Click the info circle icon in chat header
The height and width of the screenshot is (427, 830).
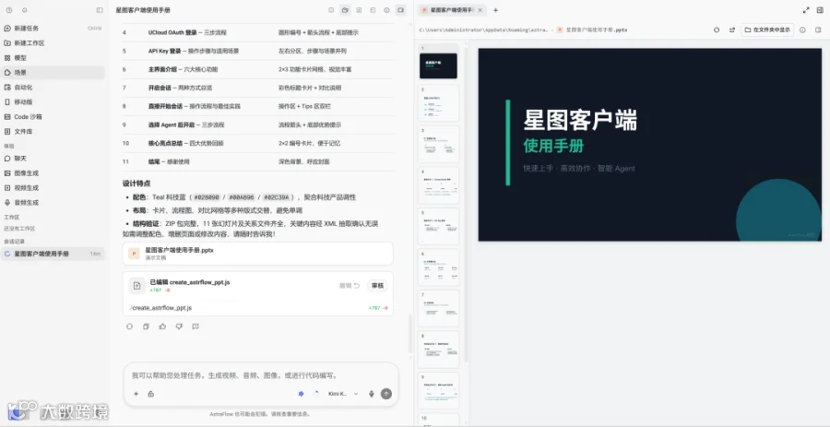point(387,10)
